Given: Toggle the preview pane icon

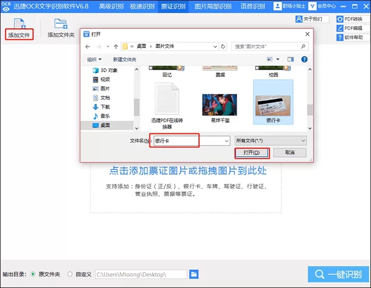Looking at the screenshot, I should click(291, 59).
